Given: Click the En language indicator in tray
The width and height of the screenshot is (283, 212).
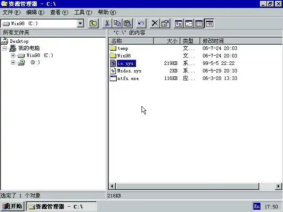Looking at the screenshot, I should click(x=257, y=206).
